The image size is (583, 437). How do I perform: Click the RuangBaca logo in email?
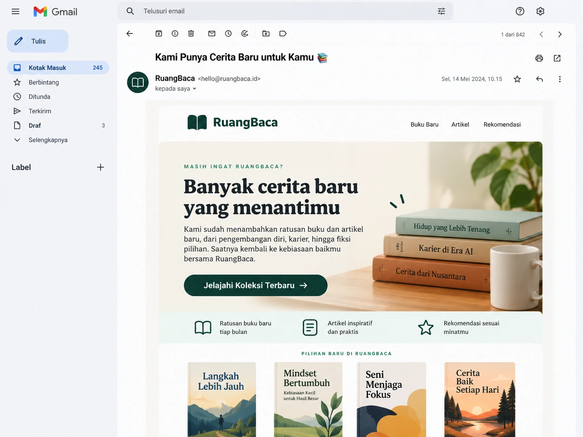point(233,122)
